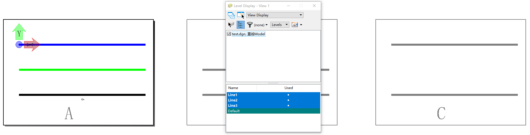Click the change level by element-selection icon
530x135 pixels.
(231, 25)
